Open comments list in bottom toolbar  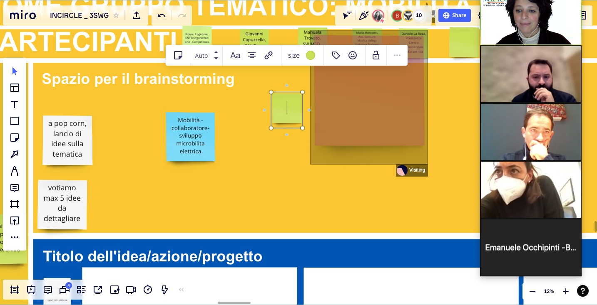click(x=48, y=290)
